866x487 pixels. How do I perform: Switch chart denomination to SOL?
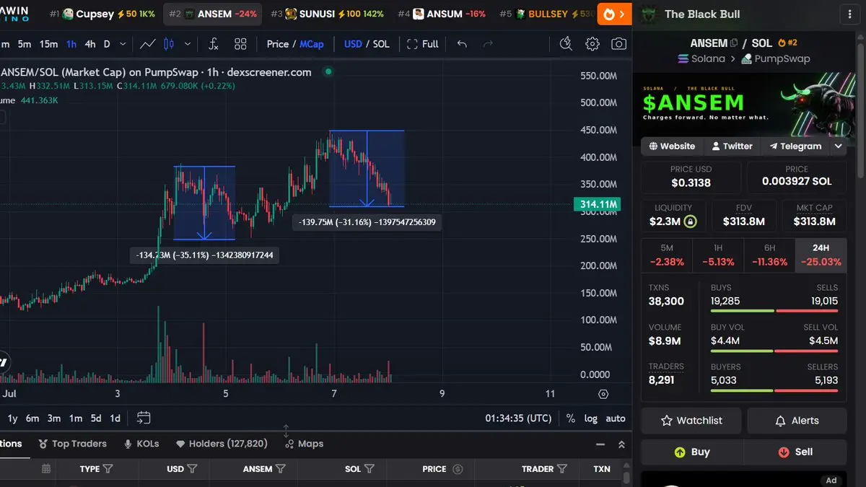click(x=381, y=44)
